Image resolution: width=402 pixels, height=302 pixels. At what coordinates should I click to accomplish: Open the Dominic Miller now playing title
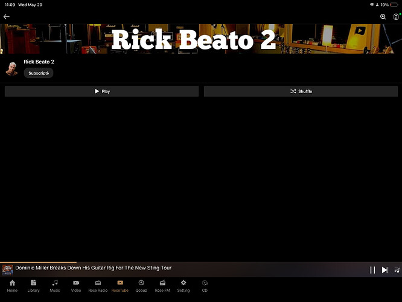[x=94, y=268]
